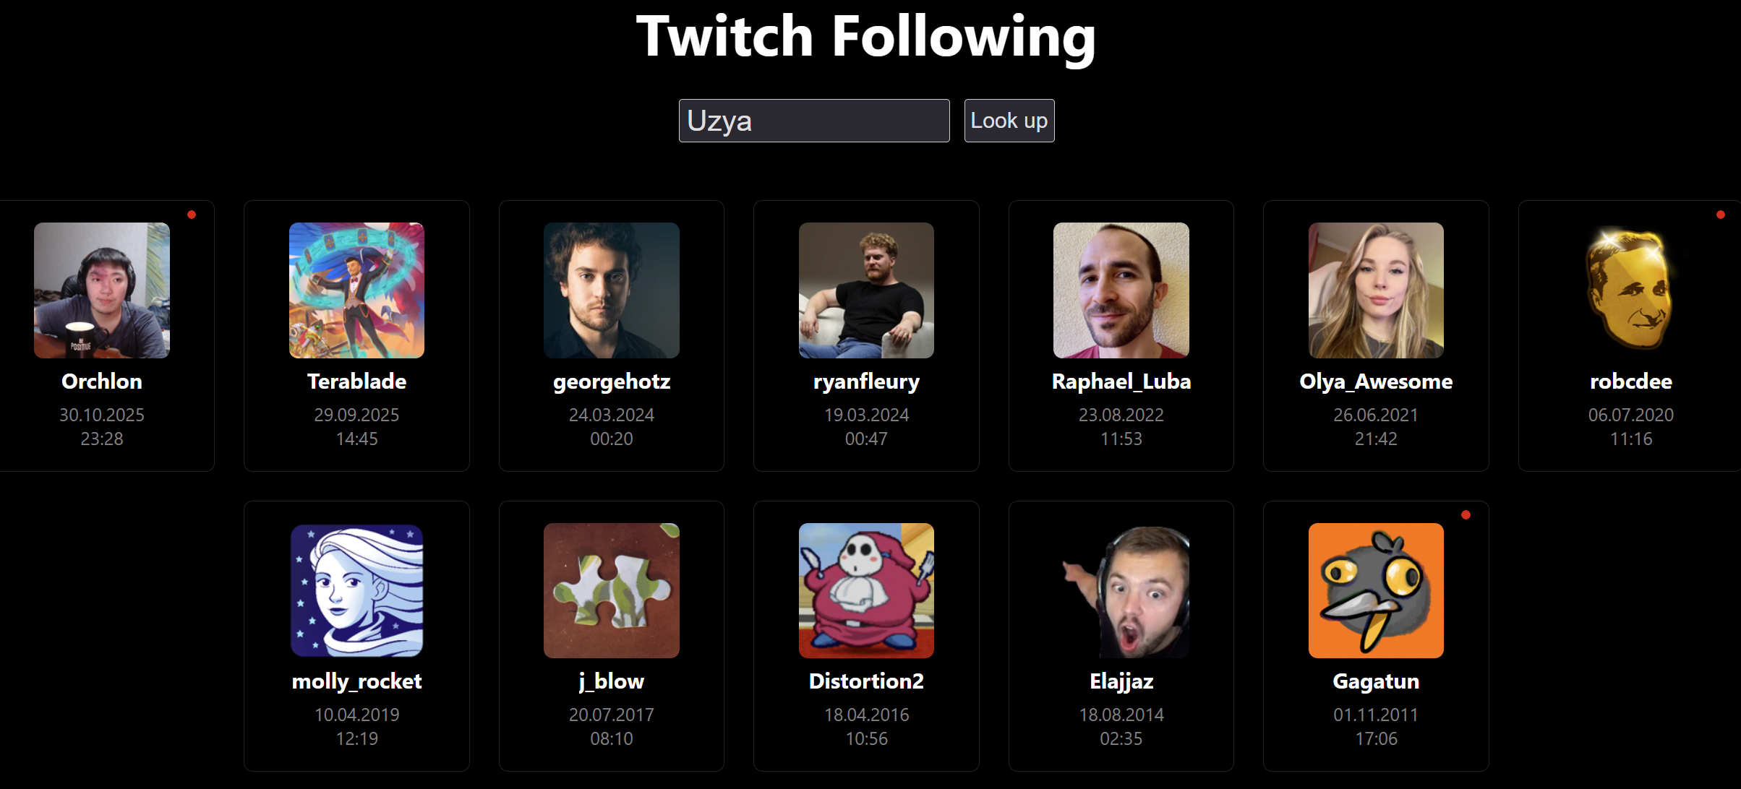Click the red live dot on robcdee's card

pos(1721,215)
